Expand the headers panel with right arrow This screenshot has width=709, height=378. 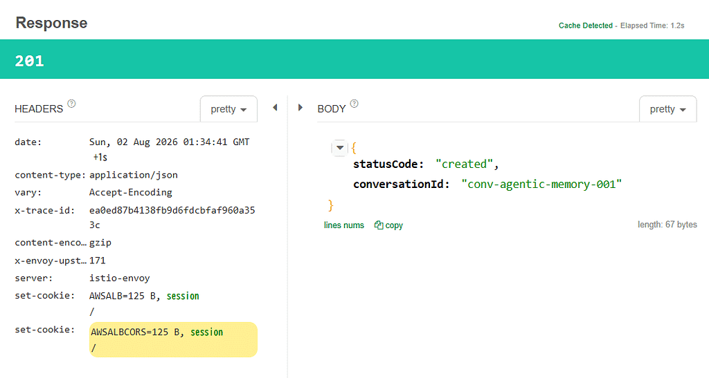300,107
